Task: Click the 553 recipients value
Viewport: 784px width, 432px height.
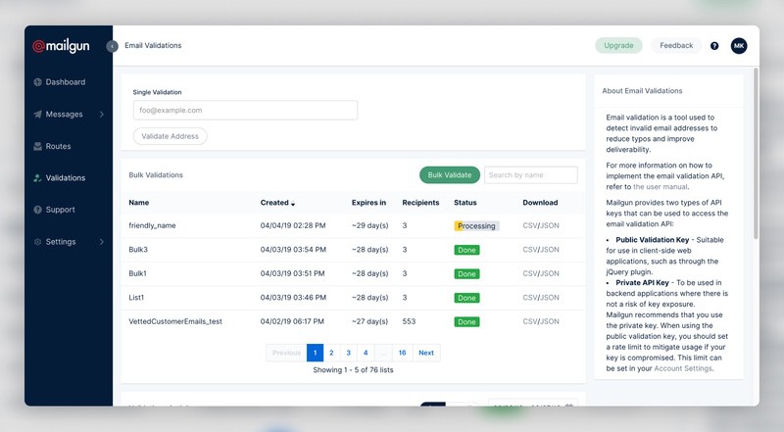Action: [x=409, y=321]
